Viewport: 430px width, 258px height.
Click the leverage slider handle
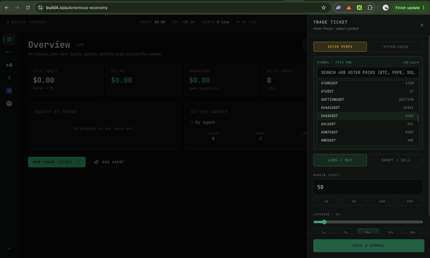pos(324,222)
